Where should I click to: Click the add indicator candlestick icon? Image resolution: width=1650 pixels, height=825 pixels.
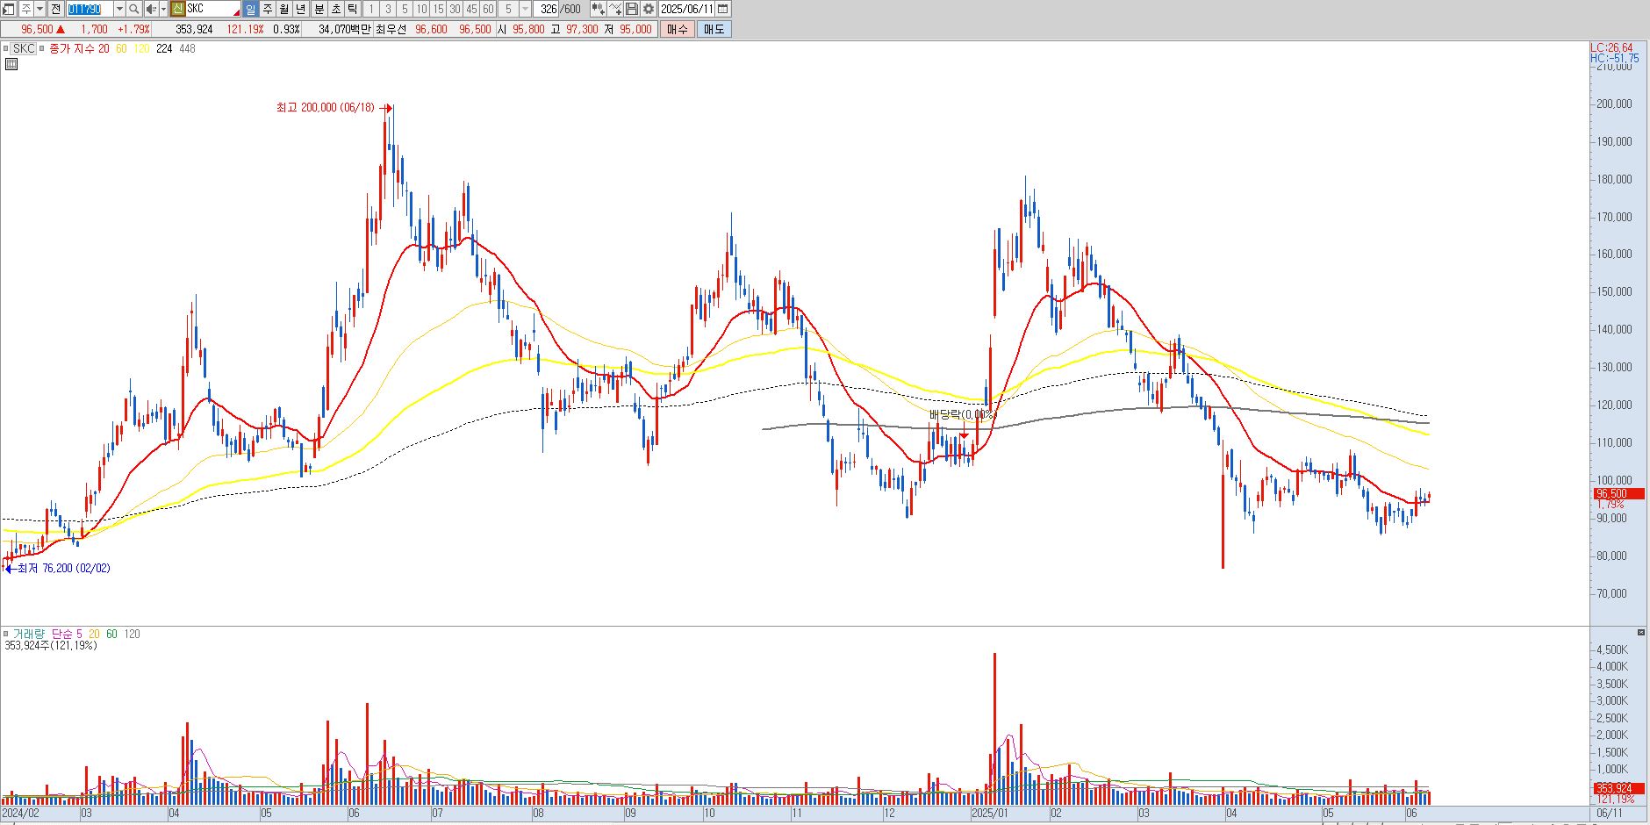(x=599, y=9)
